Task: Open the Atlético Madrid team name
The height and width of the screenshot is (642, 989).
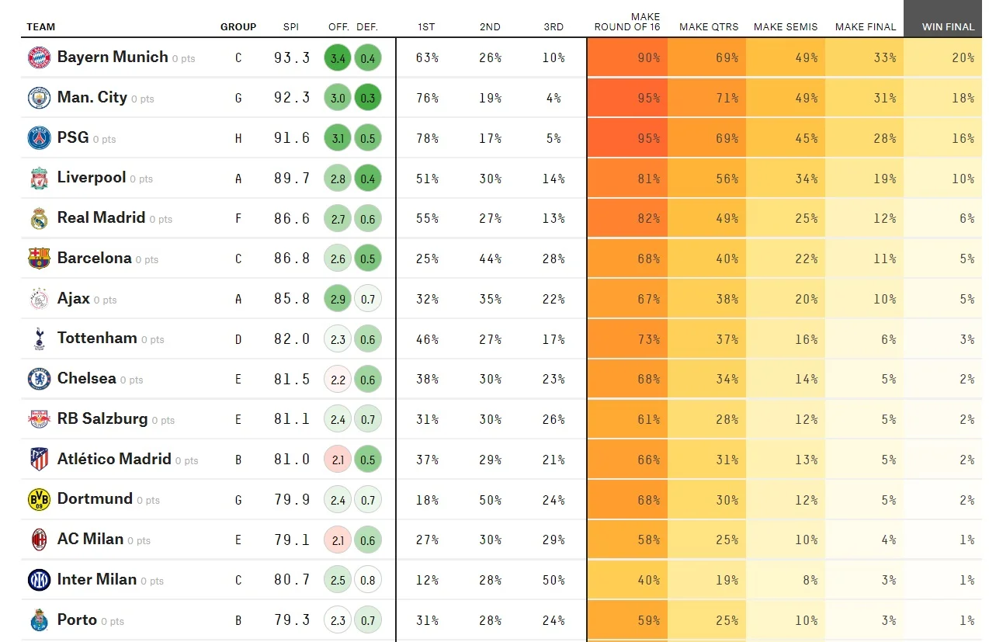Action: (114, 459)
